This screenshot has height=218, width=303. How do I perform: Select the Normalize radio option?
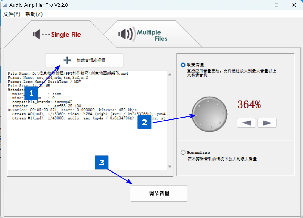183,152
